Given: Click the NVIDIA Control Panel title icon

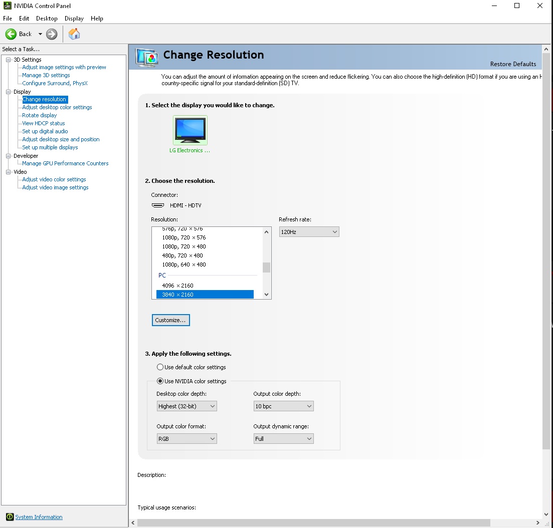Looking at the screenshot, I should [7, 6].
